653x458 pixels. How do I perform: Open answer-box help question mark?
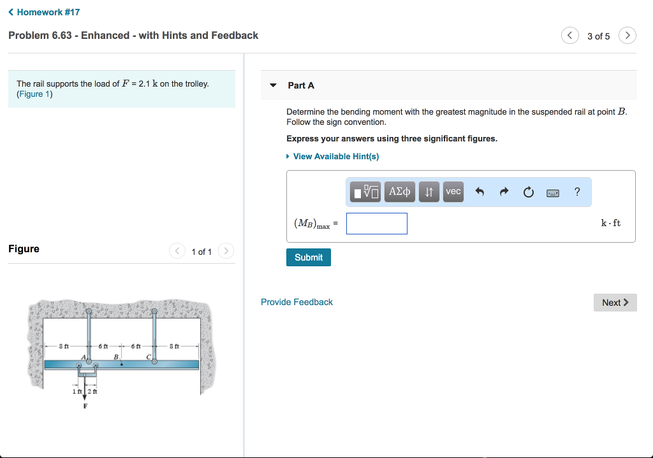click(x=577, y=192)
